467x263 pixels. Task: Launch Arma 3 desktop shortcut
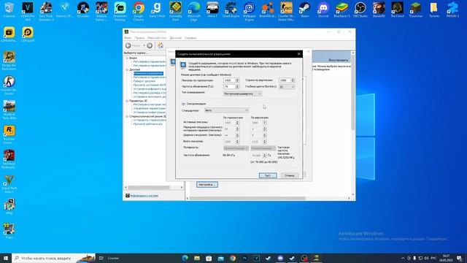coord(212,9)
